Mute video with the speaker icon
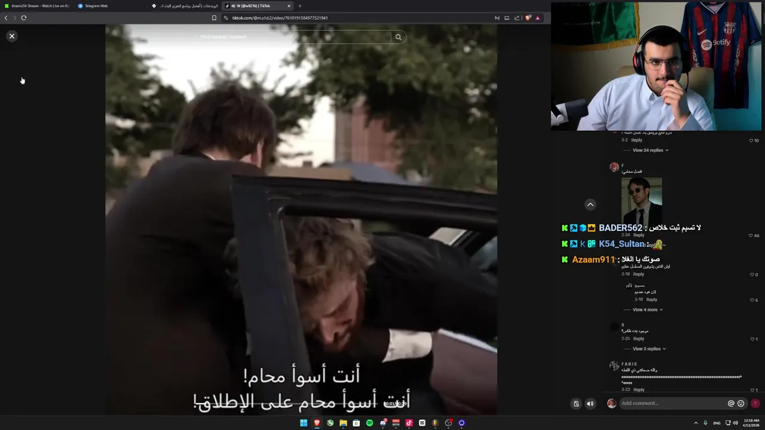Image resolution: width=765 pixels, height=430 pixels. [x=590, y=404]
